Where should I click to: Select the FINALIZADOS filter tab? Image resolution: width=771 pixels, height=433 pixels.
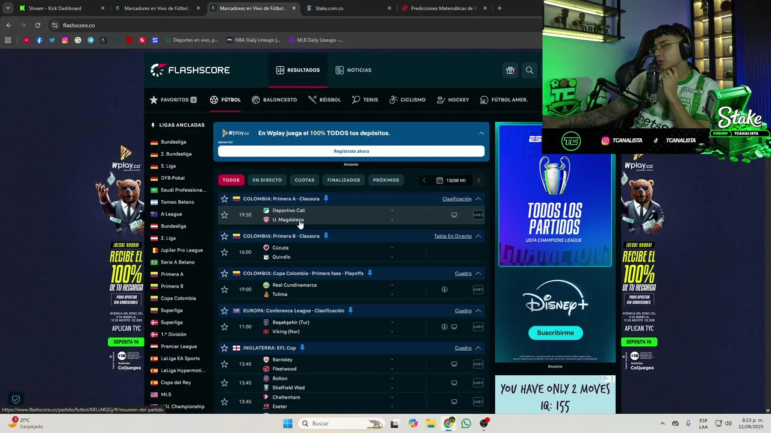pyautogui.click(x=343, y=180)
